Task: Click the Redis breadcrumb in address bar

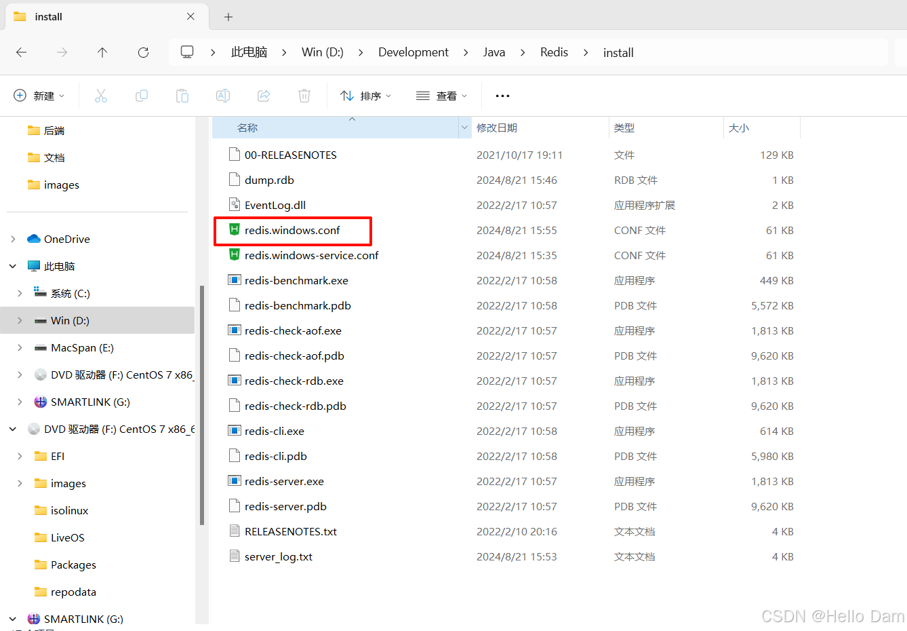Action: pyautogui.click(x=554, y=52)
